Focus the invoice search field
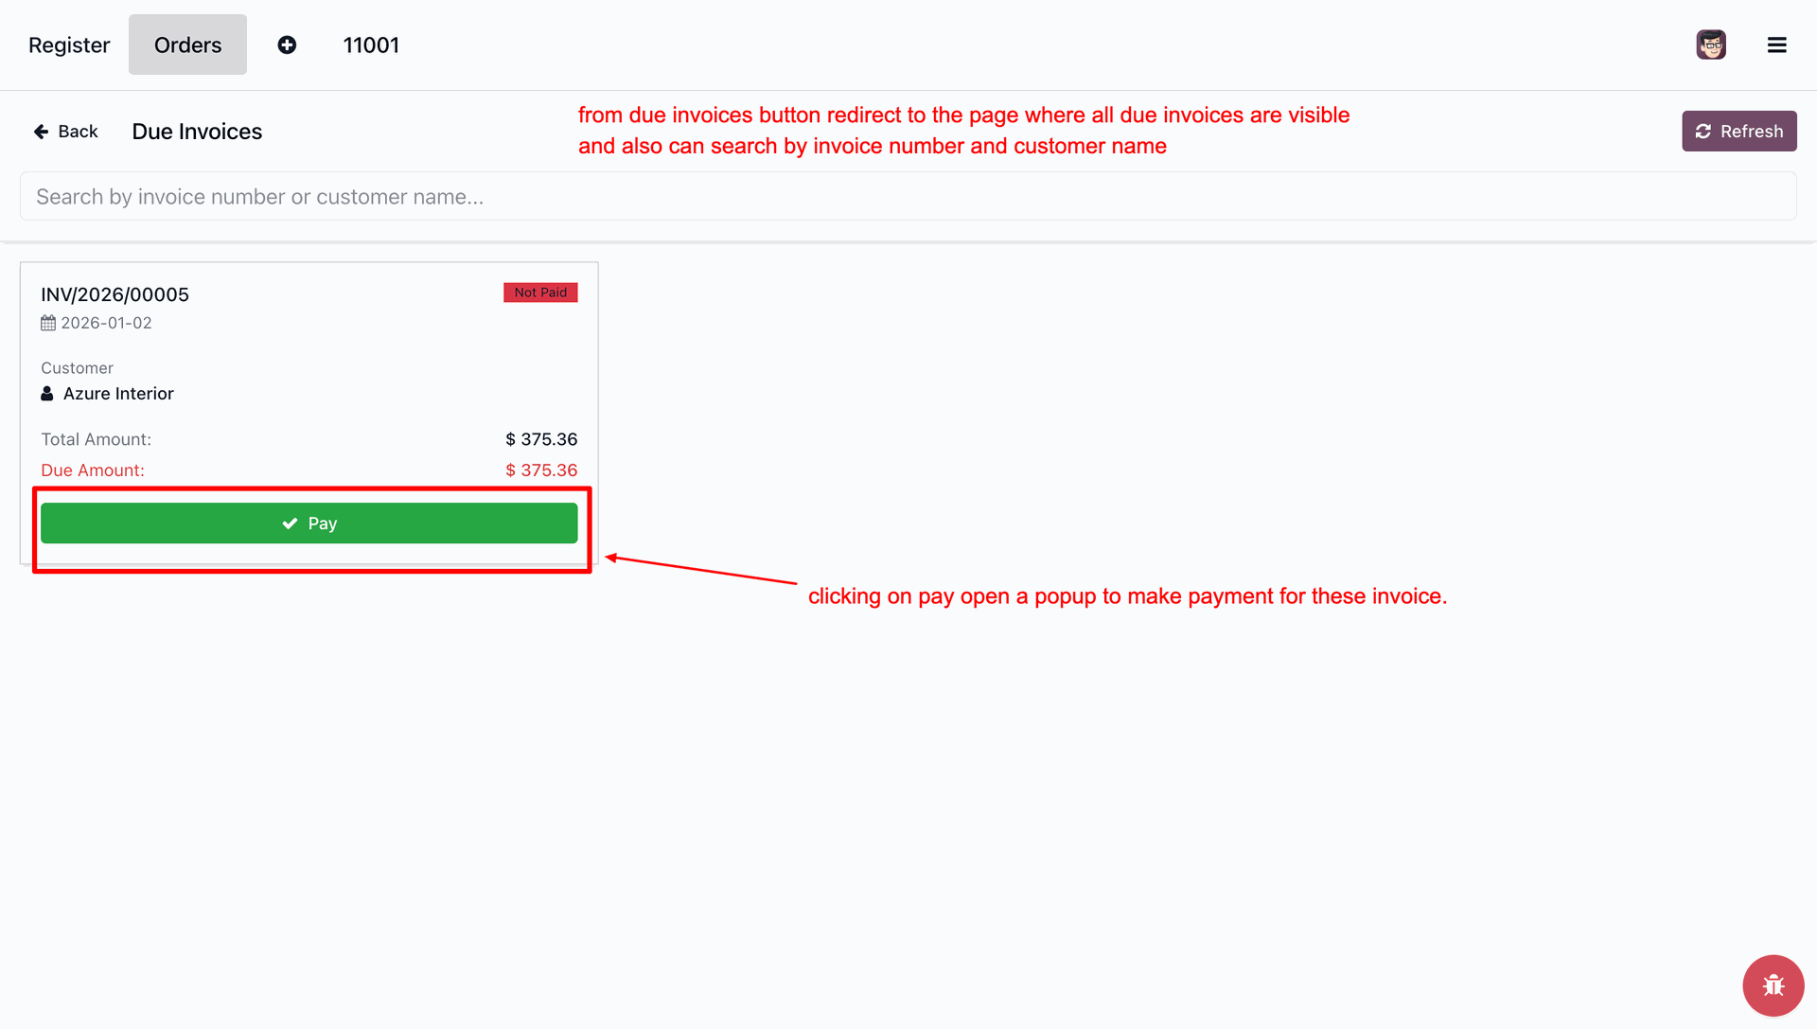The width and height of the screenshot is (1817, 1029). pyautogui.click(x=908, y=197)
